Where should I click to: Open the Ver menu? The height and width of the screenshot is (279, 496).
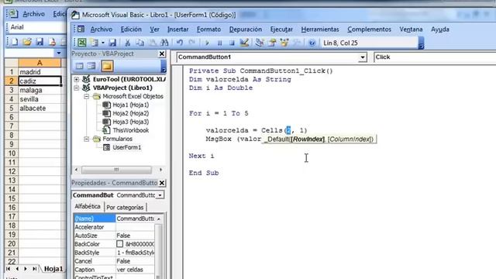pyautogui.click(x=154, y=29)
